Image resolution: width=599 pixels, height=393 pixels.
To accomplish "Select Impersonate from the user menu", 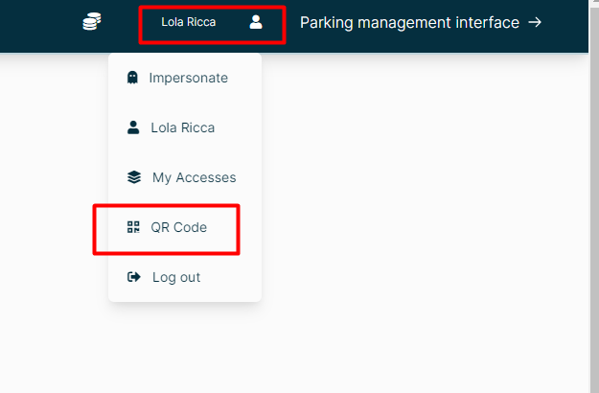I will pyautogui.click(x=188, y=78).
